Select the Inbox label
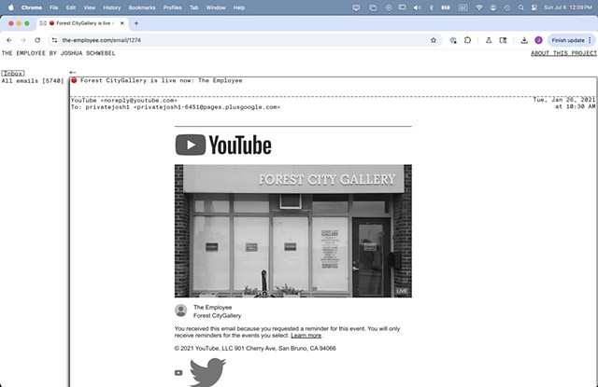 tap(12, 73)
